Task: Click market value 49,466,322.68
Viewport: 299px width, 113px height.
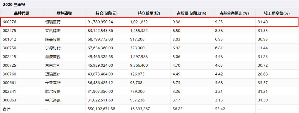Action: pos(100,57)
